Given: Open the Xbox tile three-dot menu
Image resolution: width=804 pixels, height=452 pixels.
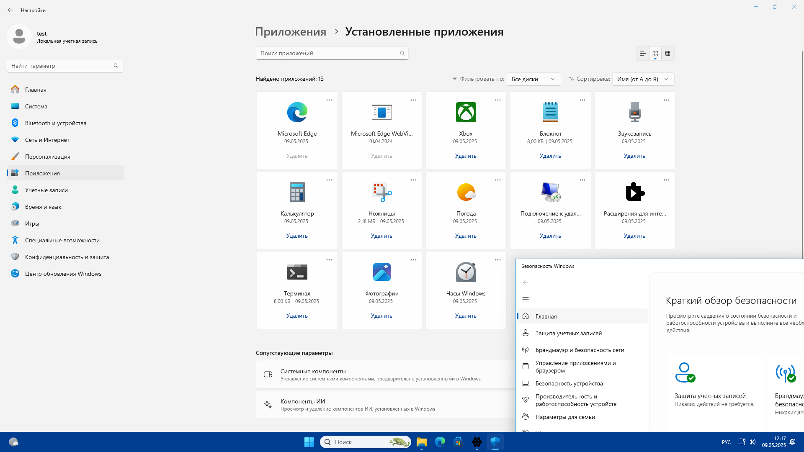Looking at the screenshot, I should point(498,100).
